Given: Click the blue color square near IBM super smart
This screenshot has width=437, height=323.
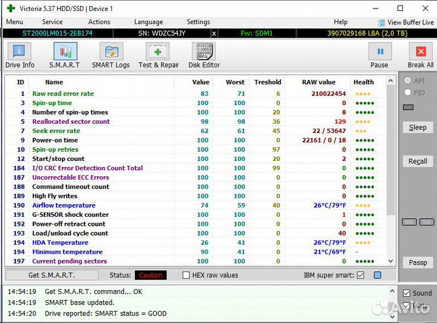Looking at the screenshot, I should [x=378, y=275].
